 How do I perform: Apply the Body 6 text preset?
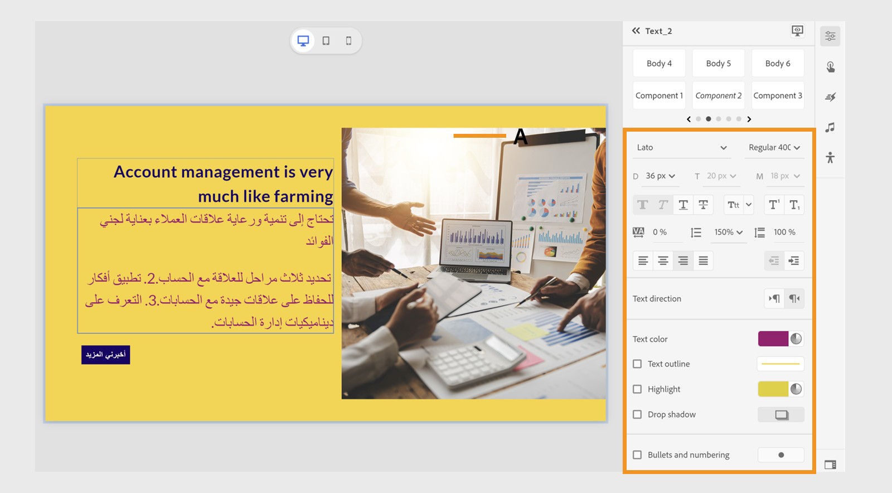coord(778,63)
